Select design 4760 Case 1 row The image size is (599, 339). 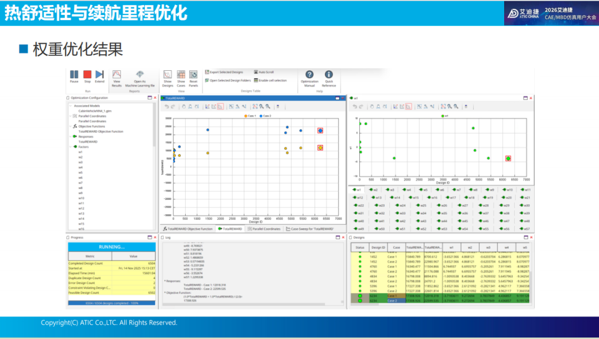[440, 266]
